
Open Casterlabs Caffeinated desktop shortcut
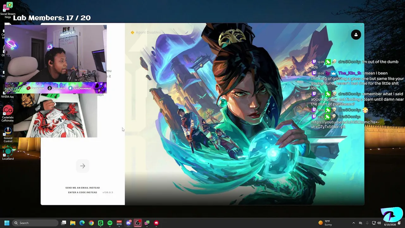coord(8,114)
